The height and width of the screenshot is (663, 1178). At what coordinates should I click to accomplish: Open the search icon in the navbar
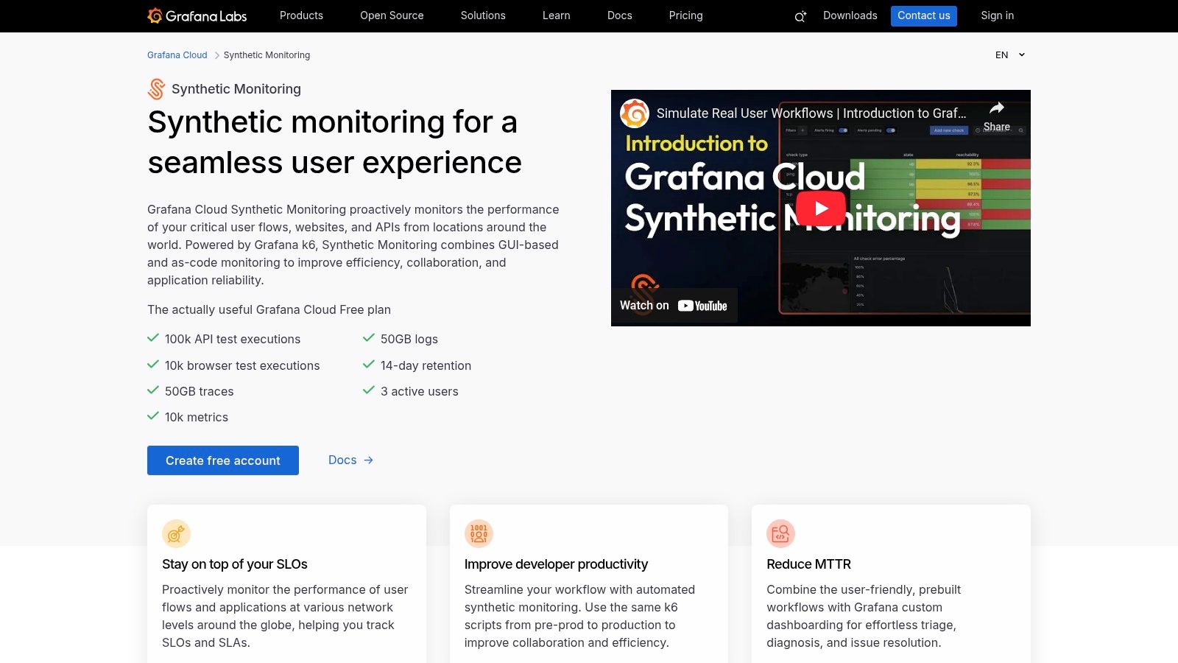click(799, 15)
